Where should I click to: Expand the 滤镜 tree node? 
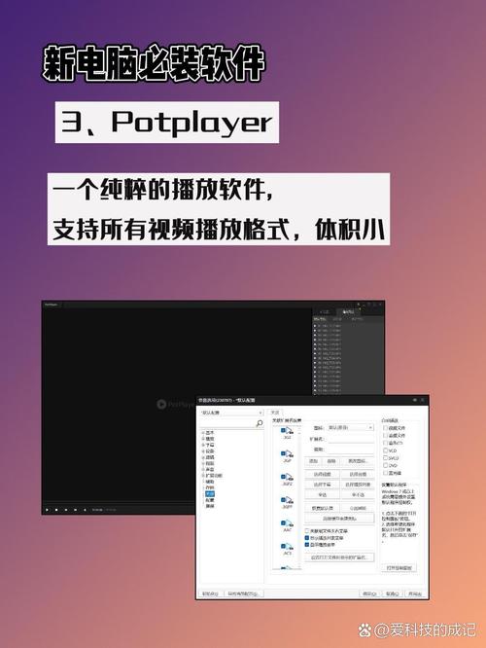(x=203, y=457)
